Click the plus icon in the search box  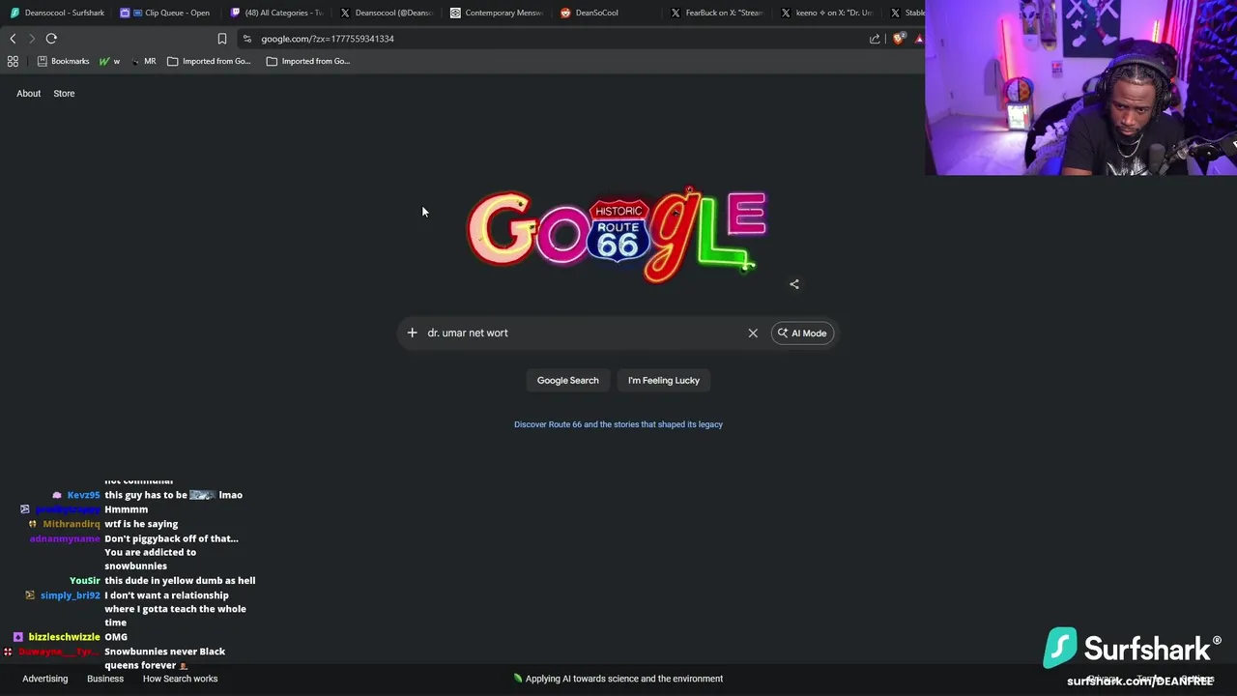tap(412, 333)
